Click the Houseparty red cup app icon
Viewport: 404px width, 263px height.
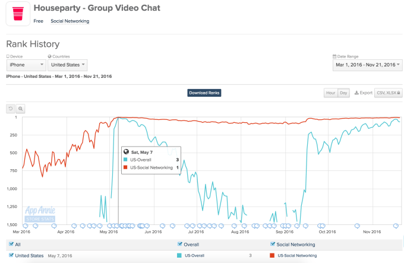[x=18, y=14]
